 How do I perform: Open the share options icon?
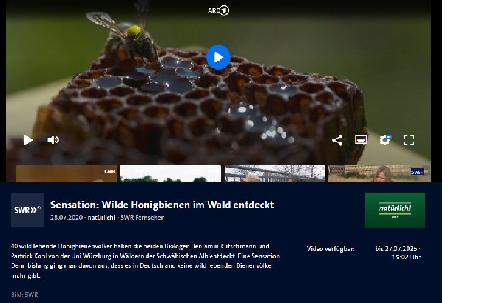coord(337,140)
